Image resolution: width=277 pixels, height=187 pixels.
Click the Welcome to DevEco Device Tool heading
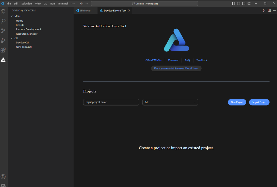pyautogui.click(x=105, y=26)
